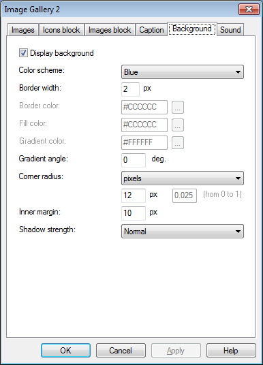Close the Image Gallery 2 dialog
The height and width of the screenshot is (365, 263).
249,10
